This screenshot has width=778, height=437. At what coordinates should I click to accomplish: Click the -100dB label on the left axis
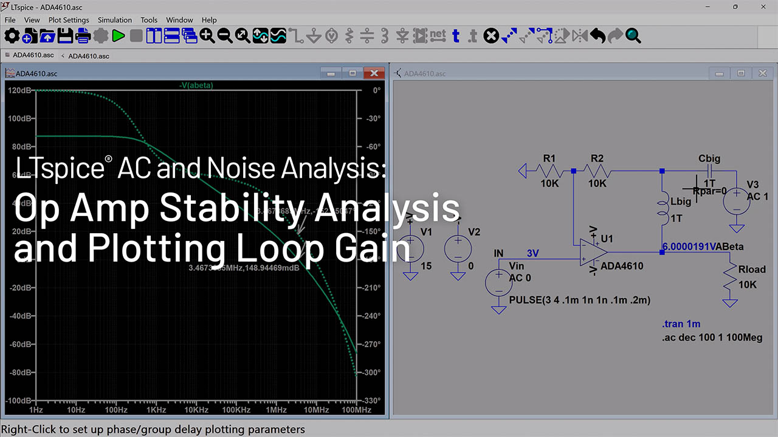pos(18,401)
